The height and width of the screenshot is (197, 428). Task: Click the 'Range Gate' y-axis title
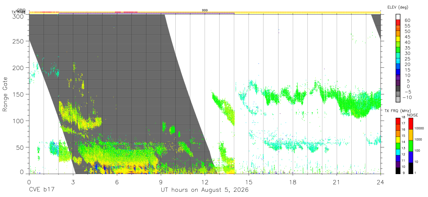pyautogui.click(x=5, y=95)
